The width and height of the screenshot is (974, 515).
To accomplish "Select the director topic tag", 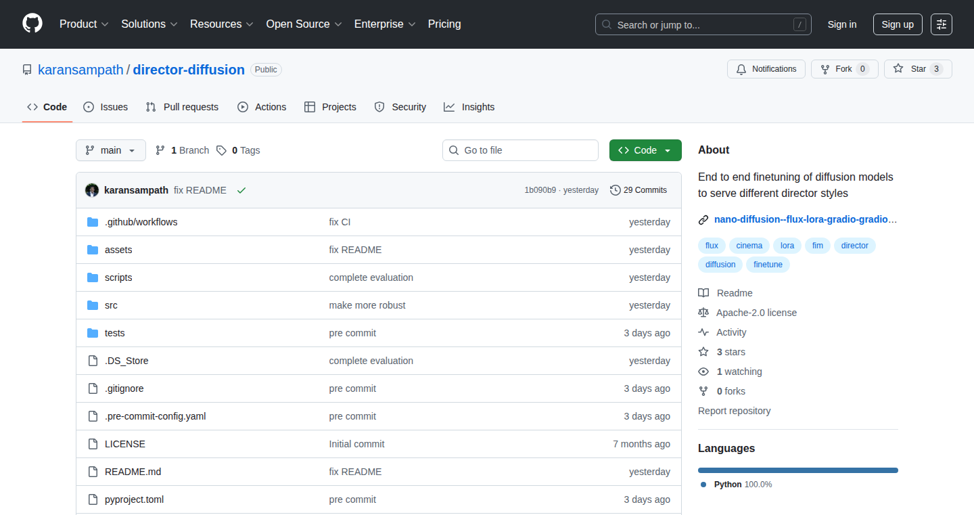I will (x=854, y=246).
